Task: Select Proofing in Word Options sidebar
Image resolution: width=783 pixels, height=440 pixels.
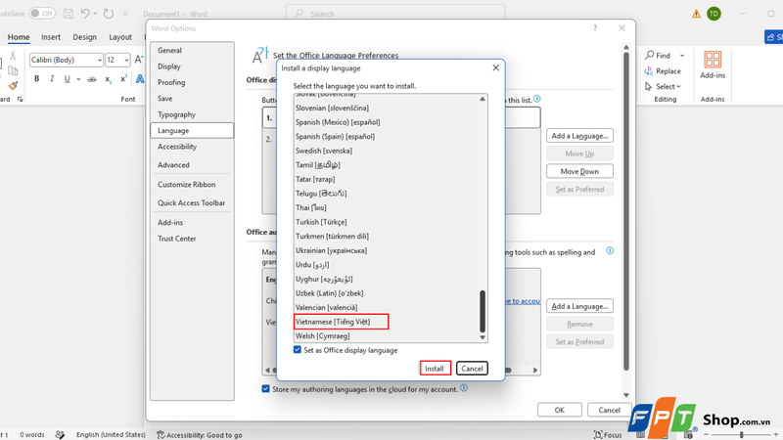Action: 192,82
